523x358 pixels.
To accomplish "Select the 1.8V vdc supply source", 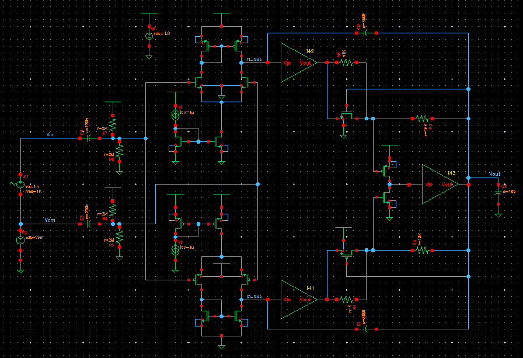I will 149,36.
